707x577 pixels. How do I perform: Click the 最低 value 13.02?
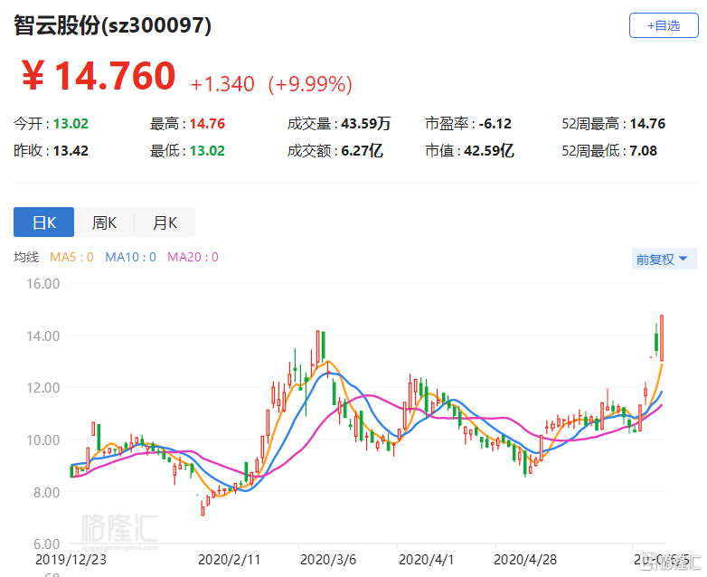(x=207, y=151)
